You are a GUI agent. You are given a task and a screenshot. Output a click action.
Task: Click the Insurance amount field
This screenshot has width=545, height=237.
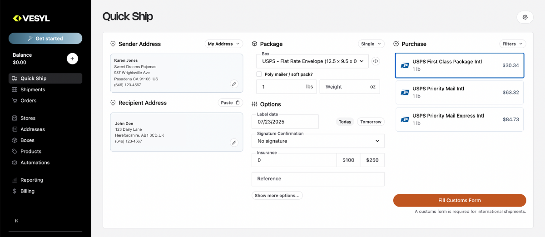[294, 160]
